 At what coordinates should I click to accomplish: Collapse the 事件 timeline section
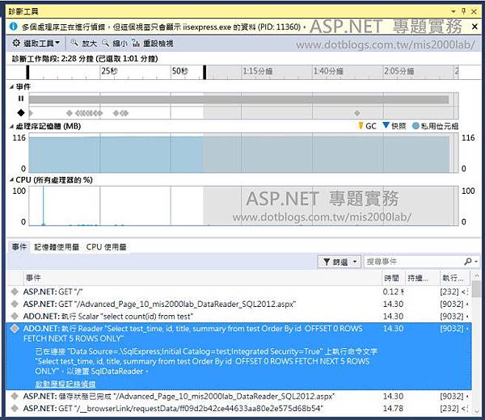click(x=11, y=87)
